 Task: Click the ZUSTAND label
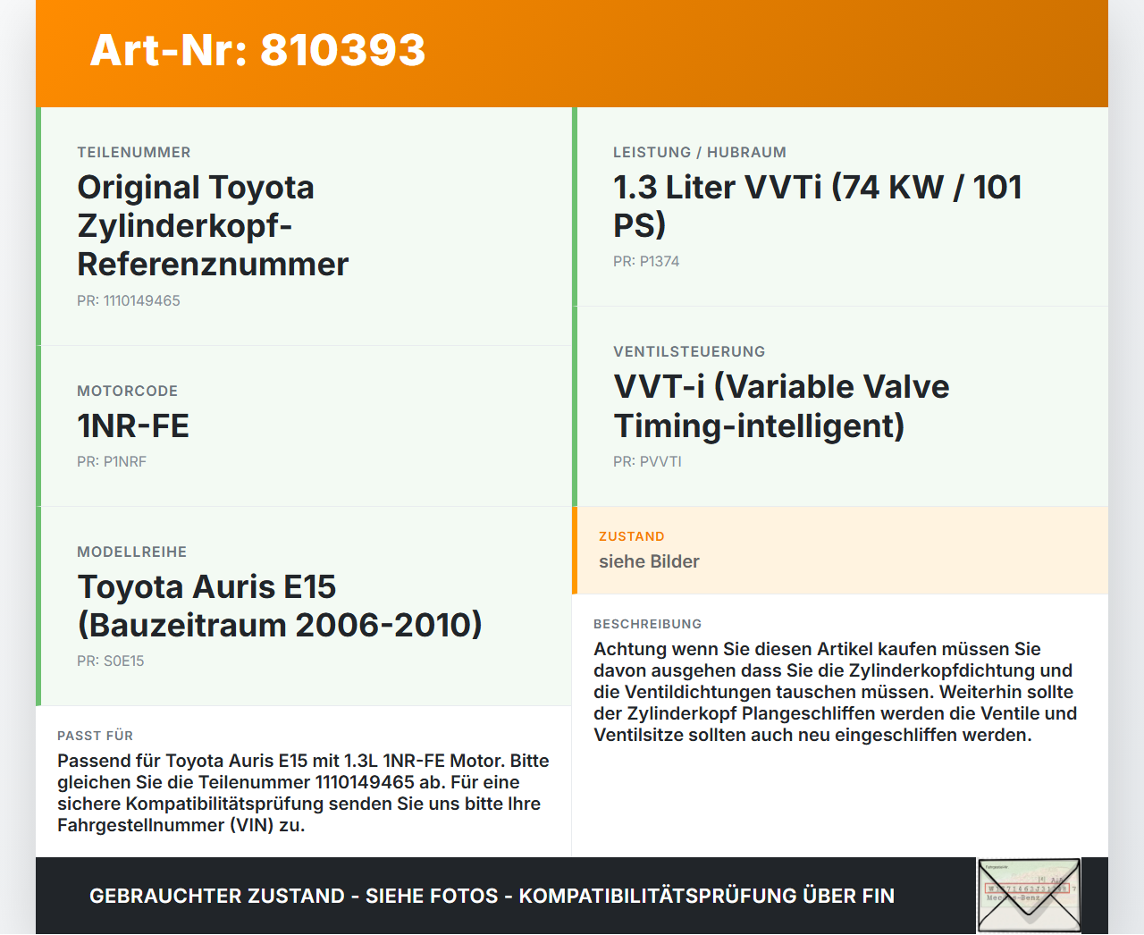[x=632, y=537]
